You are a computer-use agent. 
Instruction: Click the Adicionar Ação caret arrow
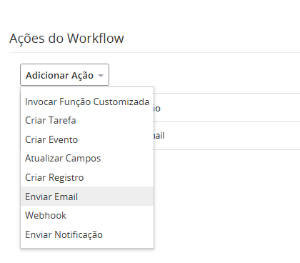(101, 76)
